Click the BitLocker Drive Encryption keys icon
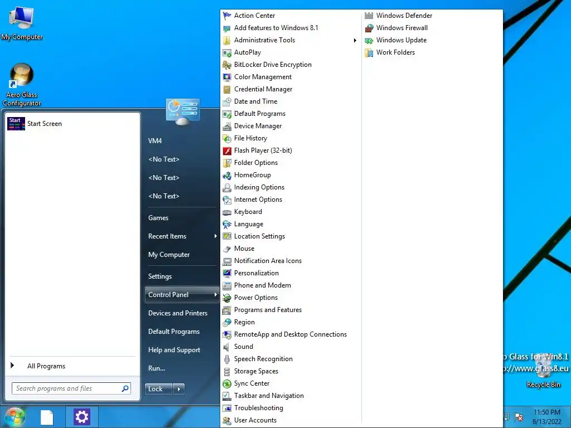571x428 pixels. (227, 65)
